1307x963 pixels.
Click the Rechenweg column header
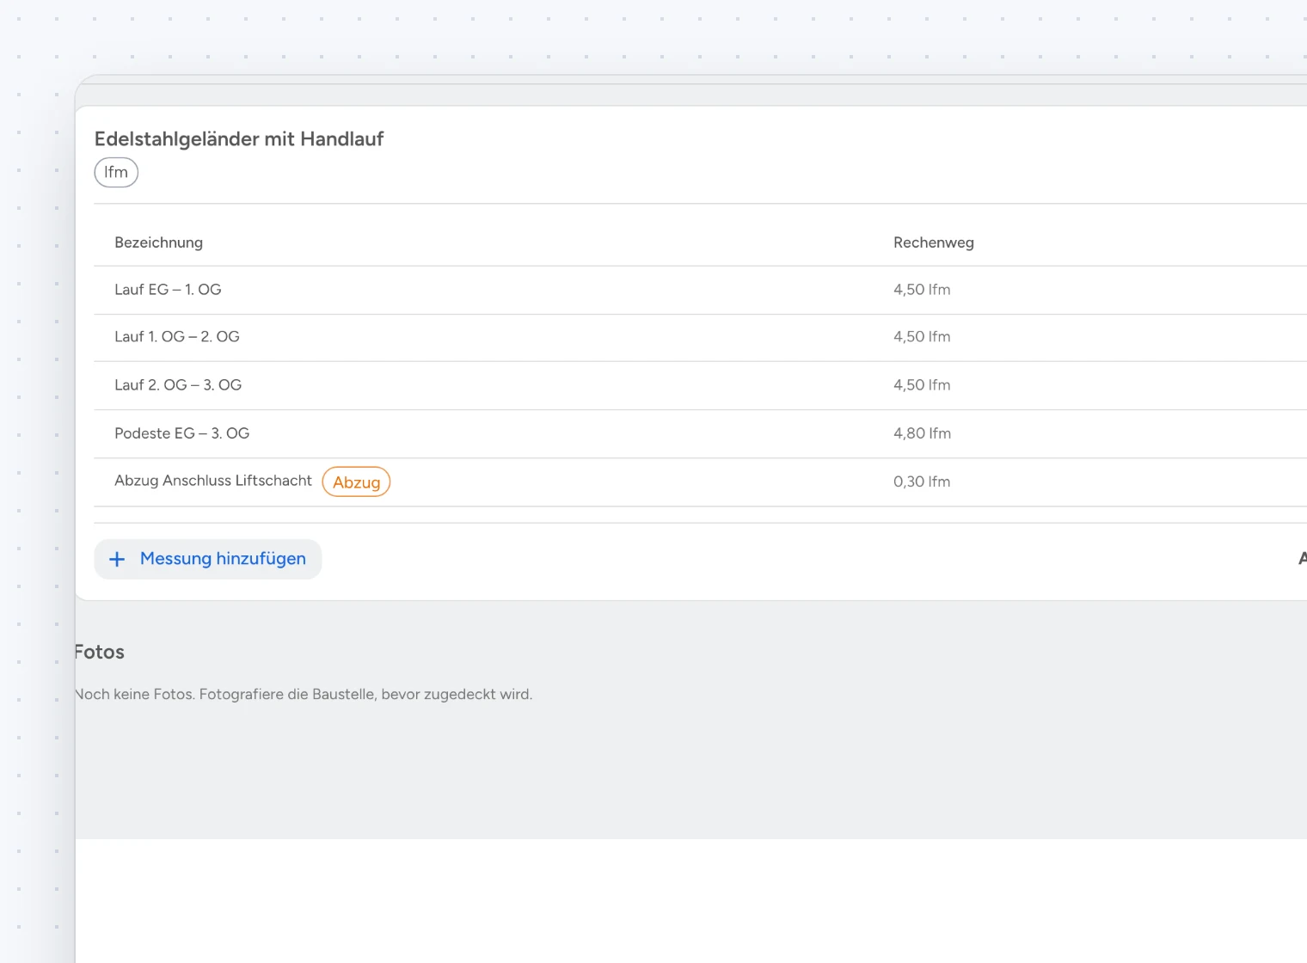[934, 242]
